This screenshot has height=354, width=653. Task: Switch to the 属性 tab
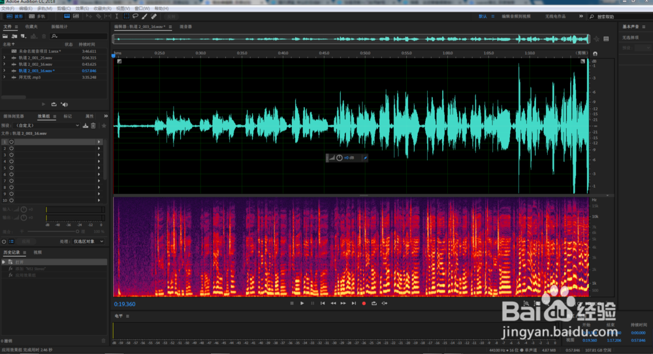pos(89,116)
